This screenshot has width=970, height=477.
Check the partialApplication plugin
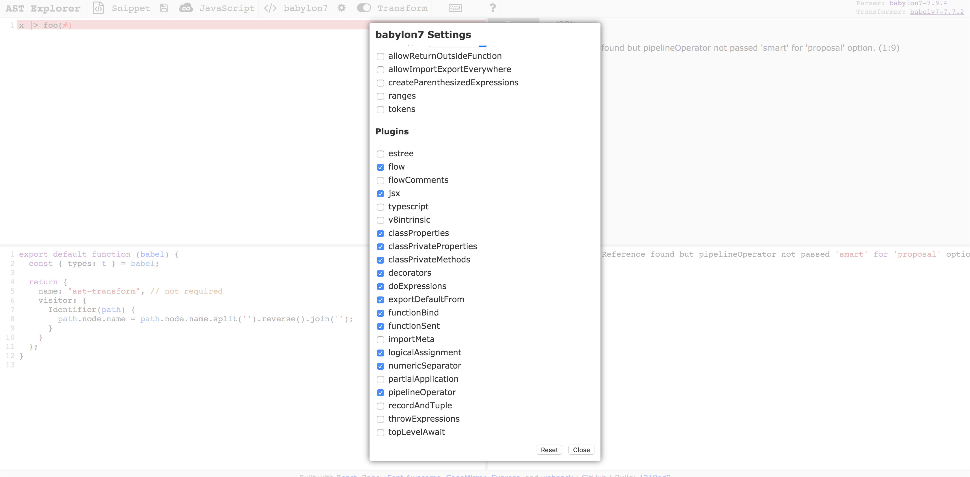(x=380, y=380)
